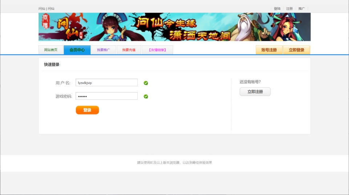Go to the 我要充值 tab

coord(129,50)
